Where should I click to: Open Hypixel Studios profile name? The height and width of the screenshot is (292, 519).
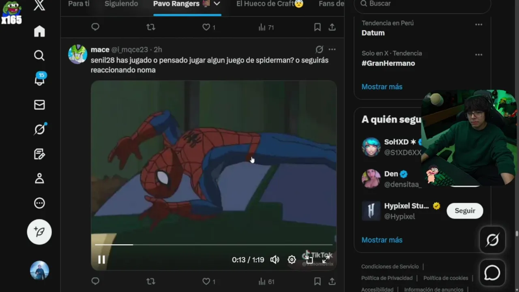click(x=406, y=206)
